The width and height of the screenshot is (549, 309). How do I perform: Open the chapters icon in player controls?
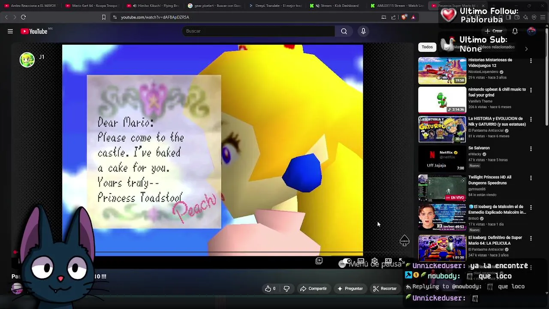coord(319,261)
